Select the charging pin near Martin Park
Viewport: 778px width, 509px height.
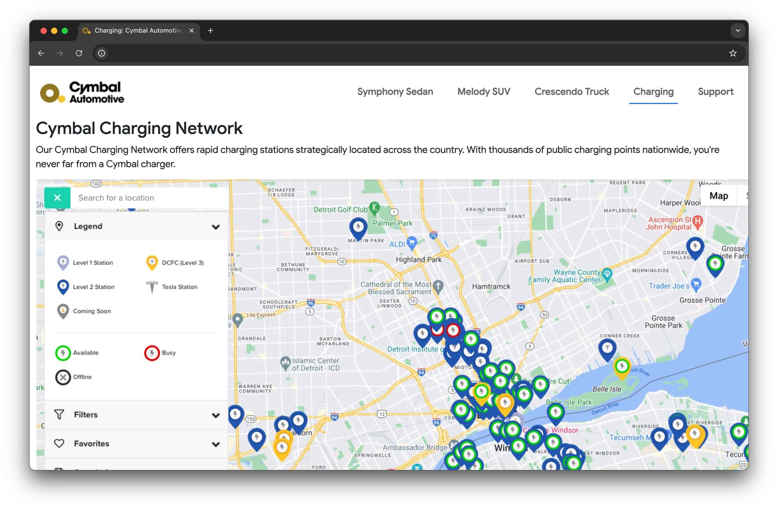358,229
